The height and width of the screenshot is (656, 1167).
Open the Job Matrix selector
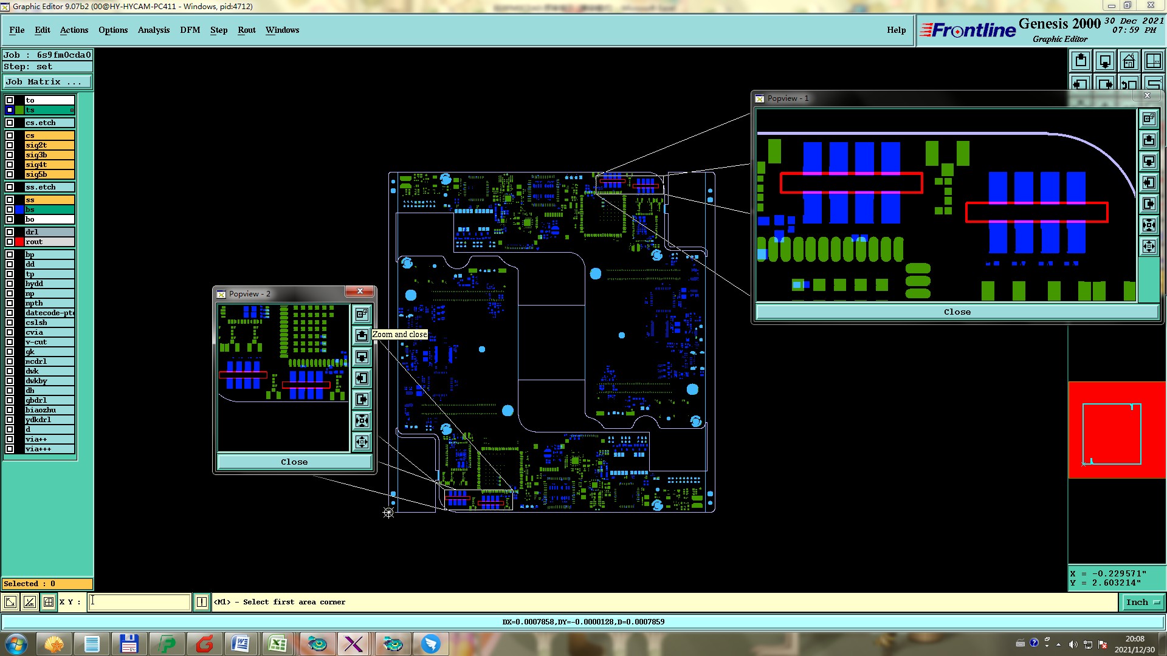(47, 81)
